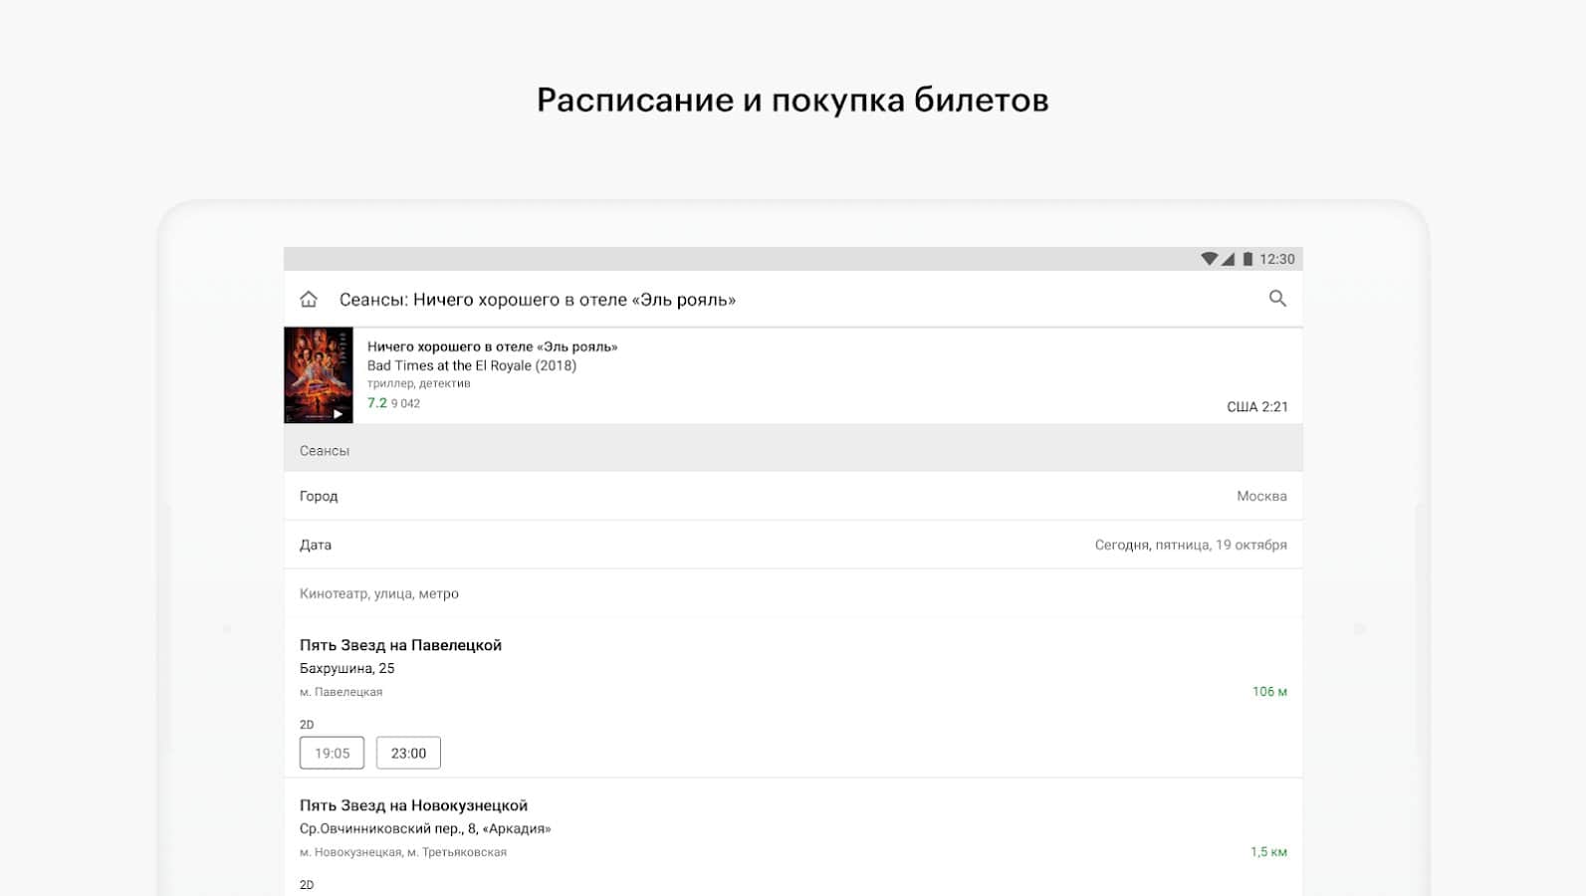
Task: Open Пять Звезд на Новокузнецкой cinema
Action: [x=413, y=805]
